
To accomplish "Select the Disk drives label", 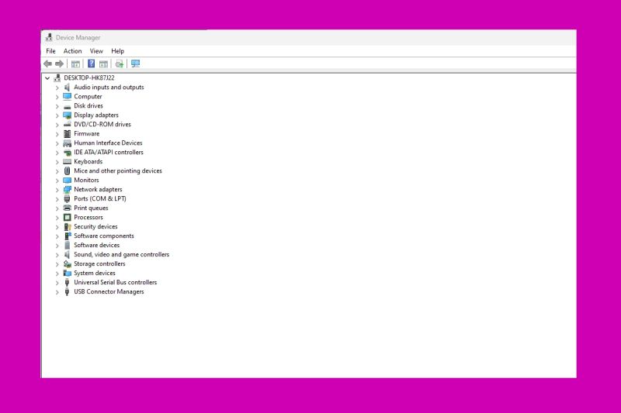I will point(88,106).
